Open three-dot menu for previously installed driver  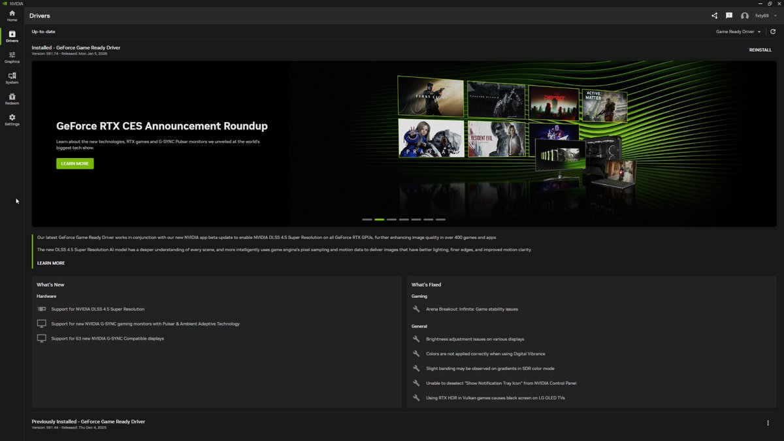pyautogui.click(x=768, y=423)
